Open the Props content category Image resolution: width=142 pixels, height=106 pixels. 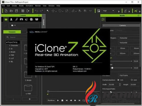click(26, 19)
